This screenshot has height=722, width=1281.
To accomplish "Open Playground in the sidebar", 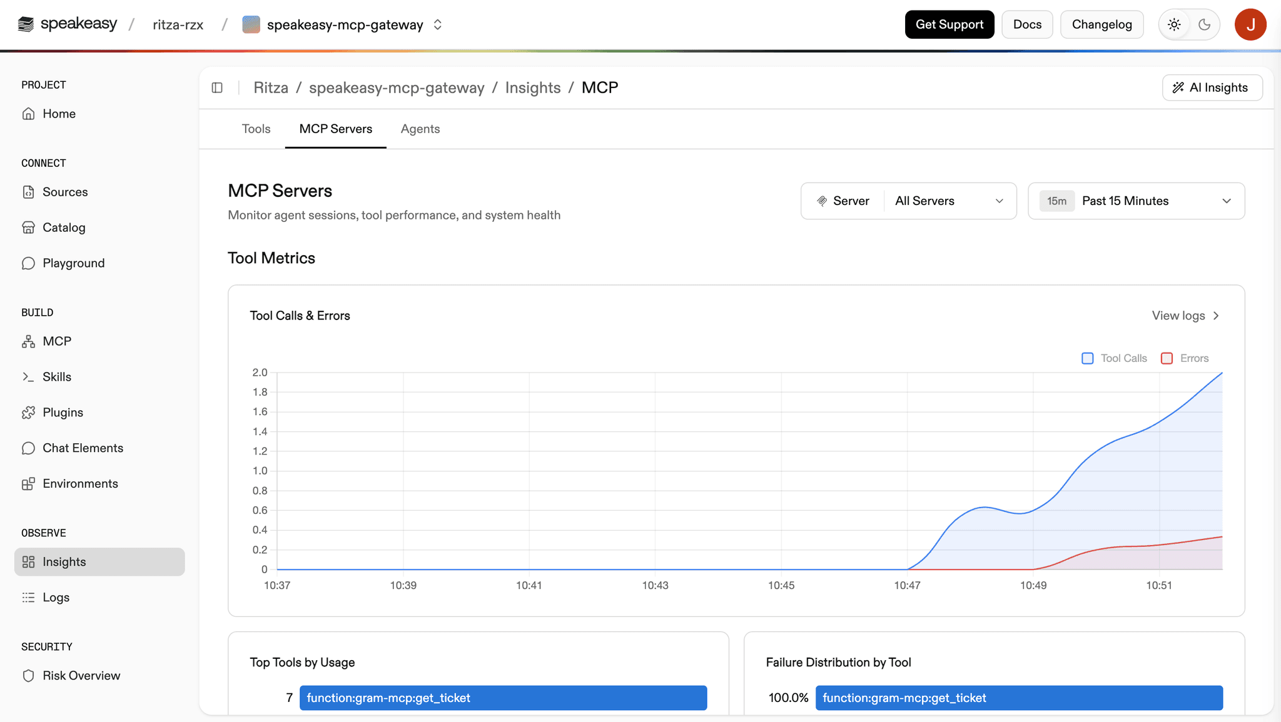I will 99,263.
